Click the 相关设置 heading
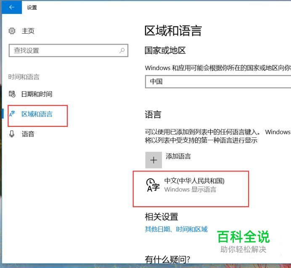 (x=161, y=217)
